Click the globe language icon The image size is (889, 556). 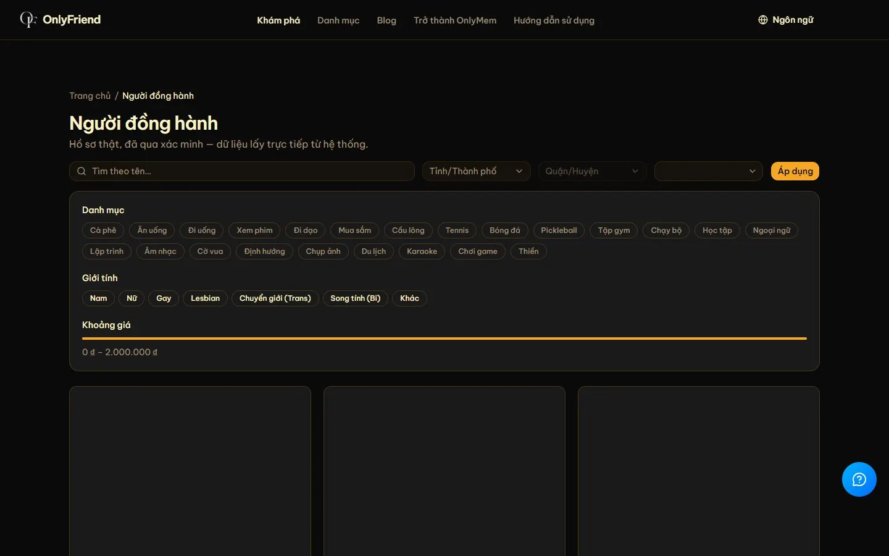pos(763,20)
